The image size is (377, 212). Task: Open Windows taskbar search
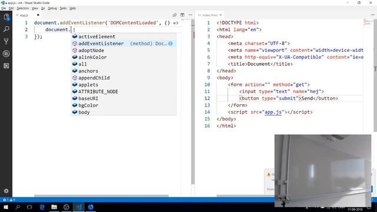pyautogui.click(x=18, y=207)
